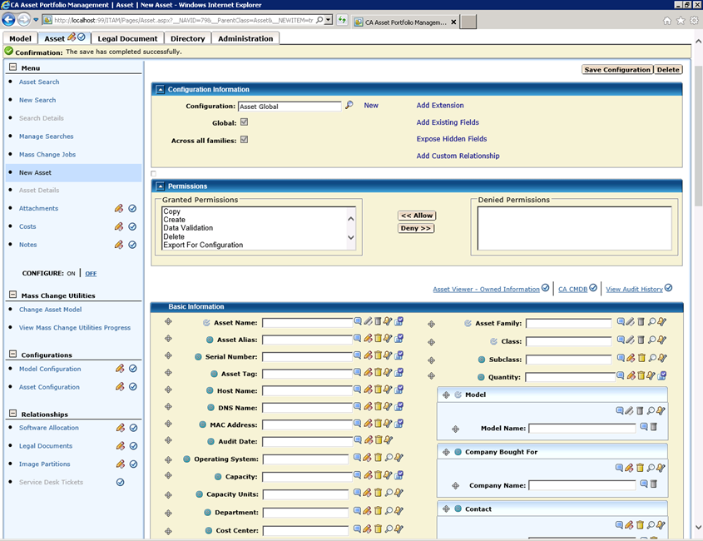Open the Add Custom Relationship link
703x541 pixels.
458,156
